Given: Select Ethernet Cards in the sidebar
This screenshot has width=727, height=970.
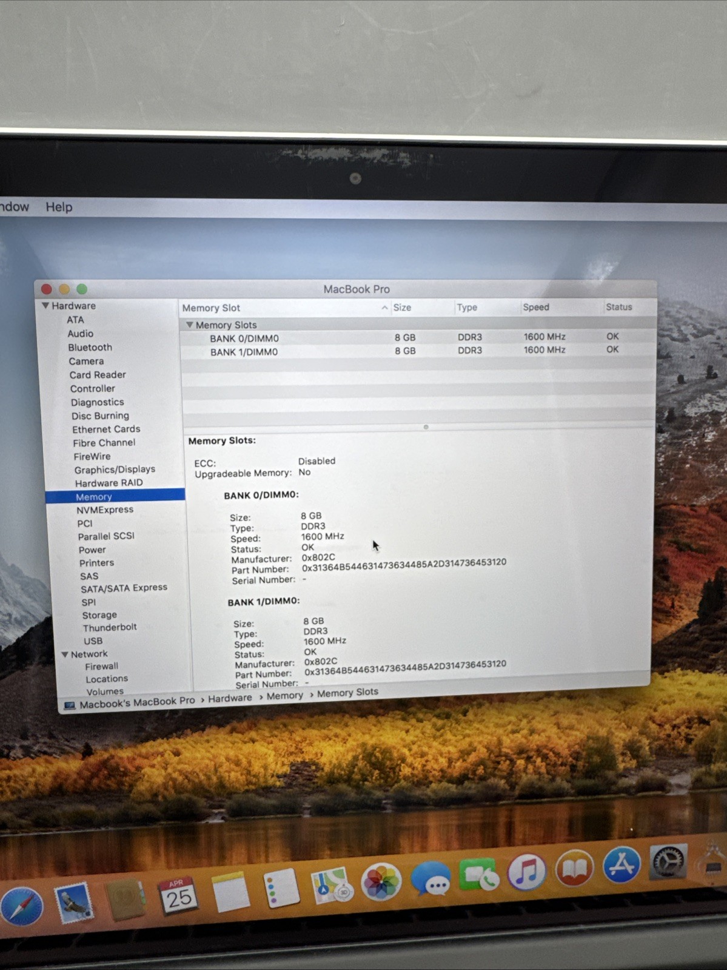Looking at the screenshot, I should (106, 429).
